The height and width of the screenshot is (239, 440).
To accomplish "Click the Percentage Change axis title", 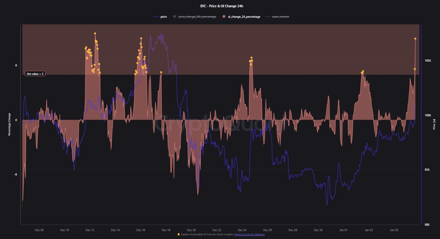I will 10,124.
